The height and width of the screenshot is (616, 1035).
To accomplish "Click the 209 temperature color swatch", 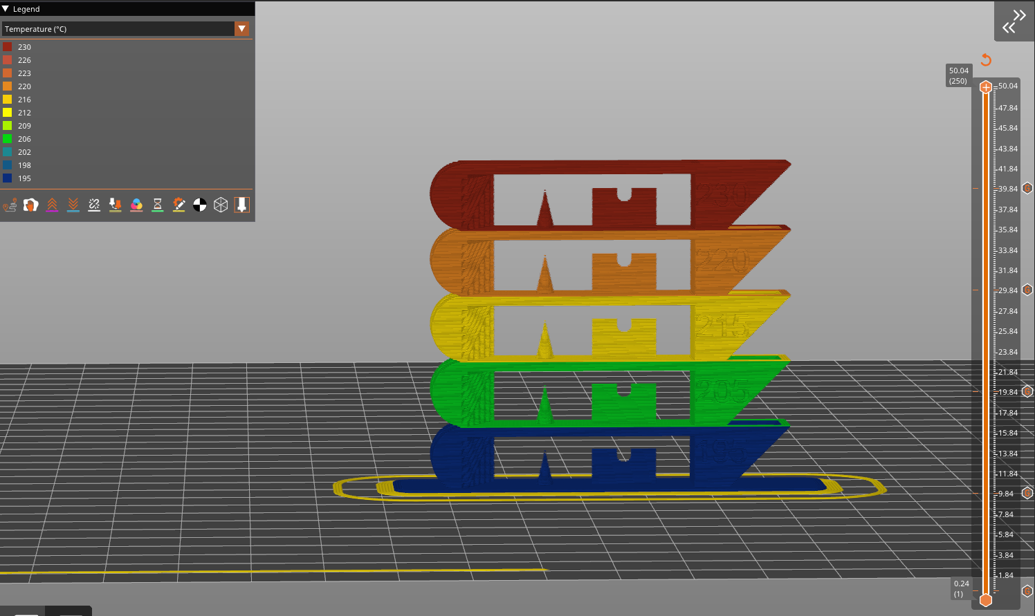I will pyautogui.click(x=8, y=126).
